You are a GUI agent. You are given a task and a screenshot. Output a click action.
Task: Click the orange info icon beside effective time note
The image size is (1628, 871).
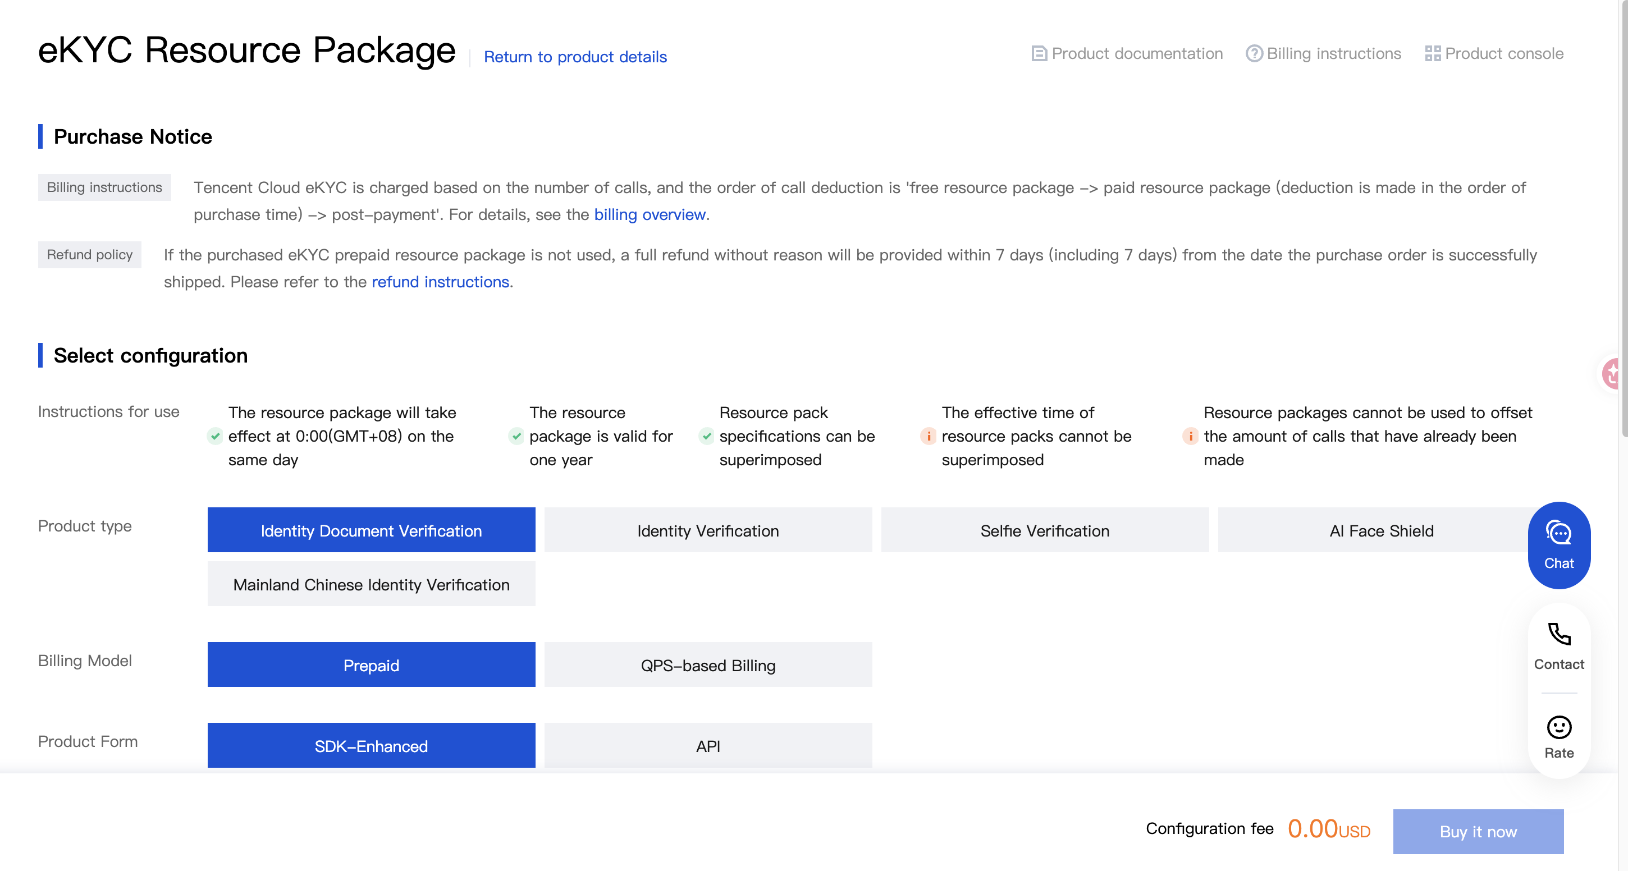point(929,436)
